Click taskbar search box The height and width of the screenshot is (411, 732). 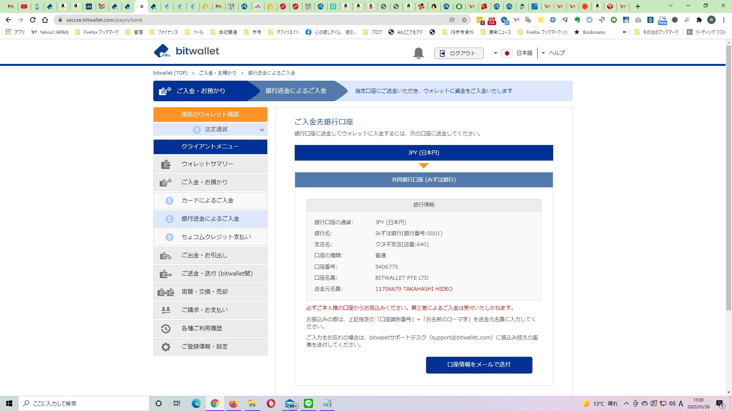(x=84, y=403)
